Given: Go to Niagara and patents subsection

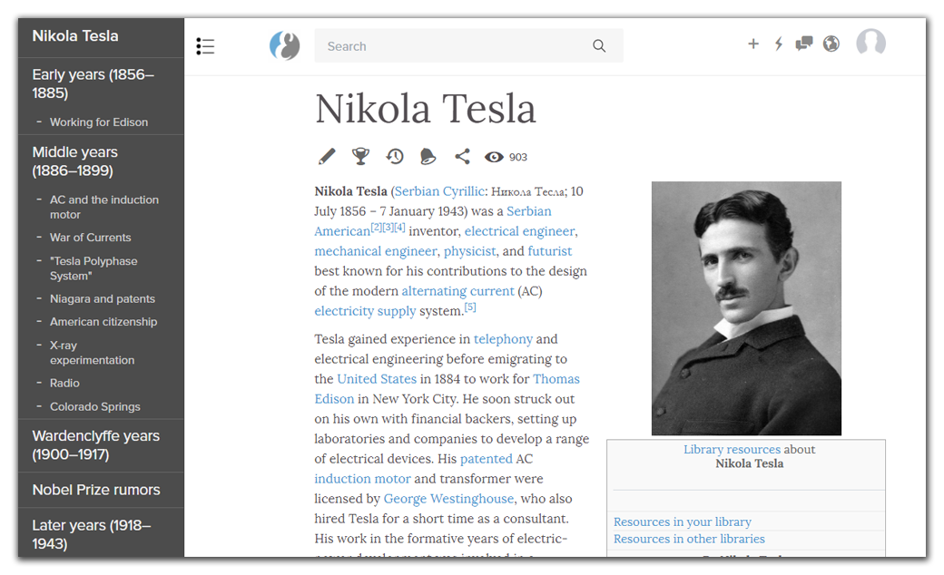Looking at the screenshot, I should click(103, 299).
